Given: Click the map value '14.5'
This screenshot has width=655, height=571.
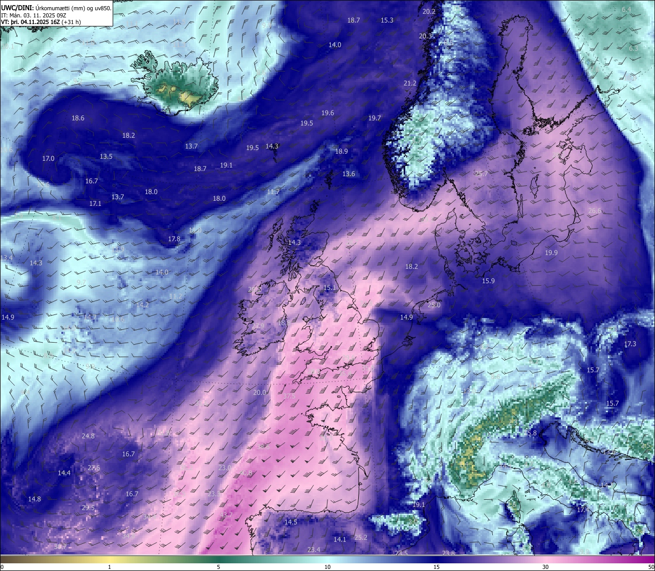Looking at the screenshot, I should click(291, 522).
